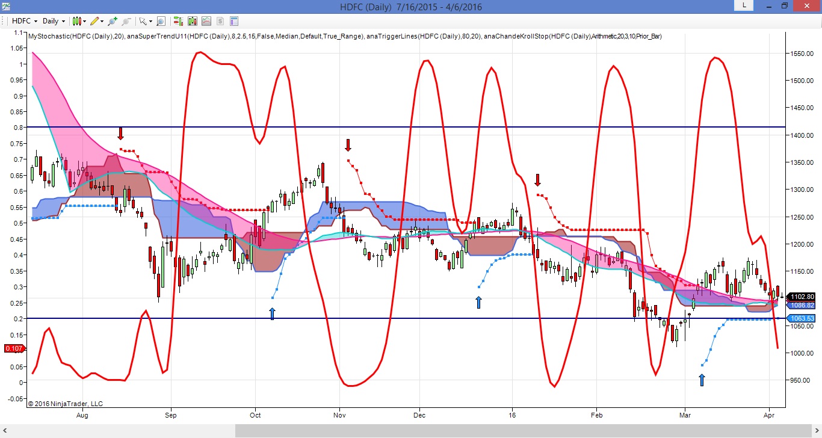Click the Oct label on time axis
The image size is (822, 438).
point(256,415)
